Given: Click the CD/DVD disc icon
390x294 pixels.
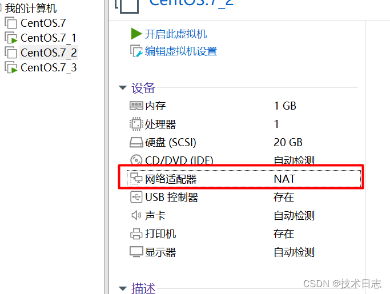Looking at the screenshot, I should [136, 160].
